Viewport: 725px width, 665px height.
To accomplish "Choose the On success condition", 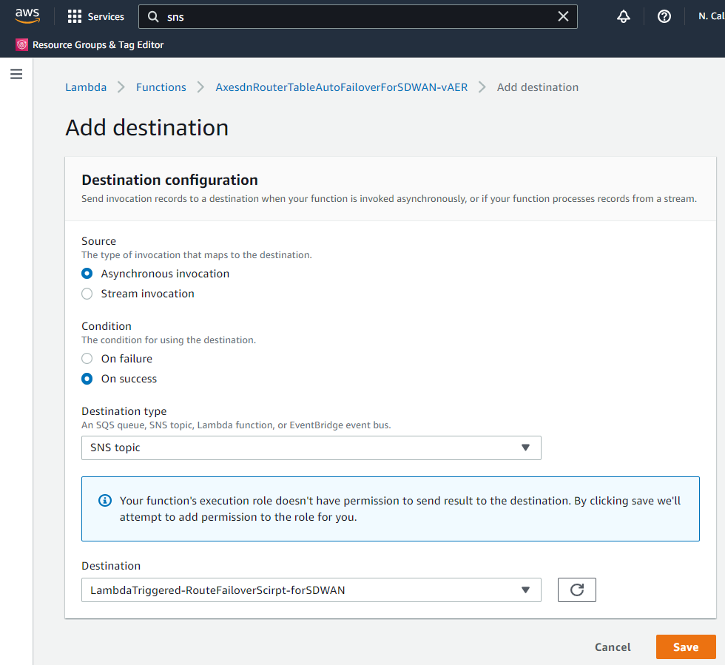I will point(87,379).
